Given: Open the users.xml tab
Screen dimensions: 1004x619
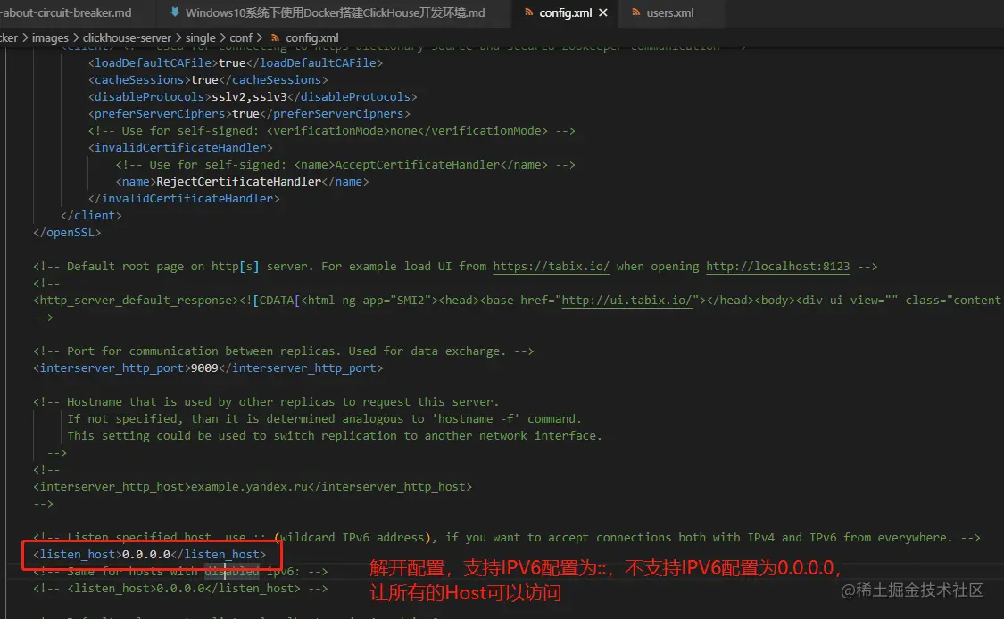Looking at the screenshot, I should [669, 12].
